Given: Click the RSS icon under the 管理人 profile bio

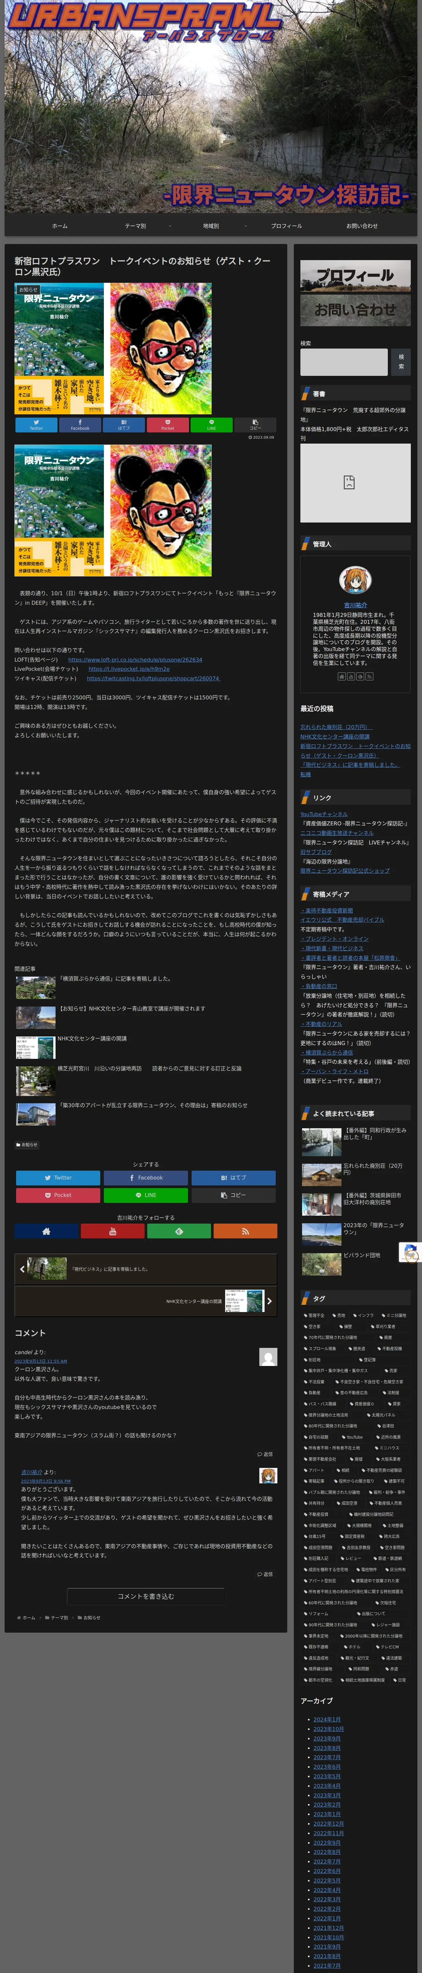Looking at the screenshot, I should point(368,676).
